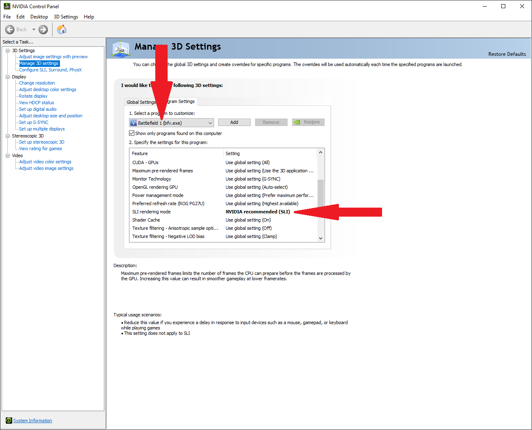The height and width of the screenshot is (430, 532).
Task: Open Set up multiple displays
Action: [x=42, y=129]
